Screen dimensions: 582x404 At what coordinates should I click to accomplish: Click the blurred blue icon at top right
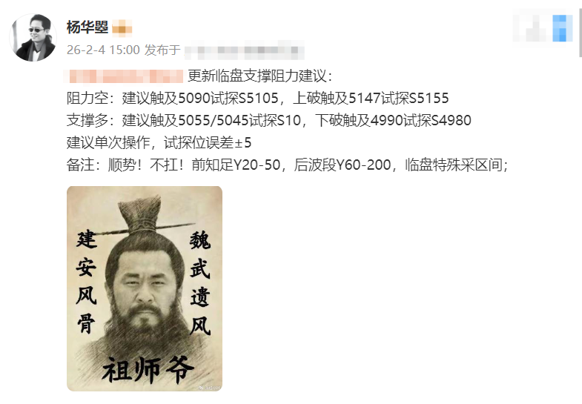(561, 28)
